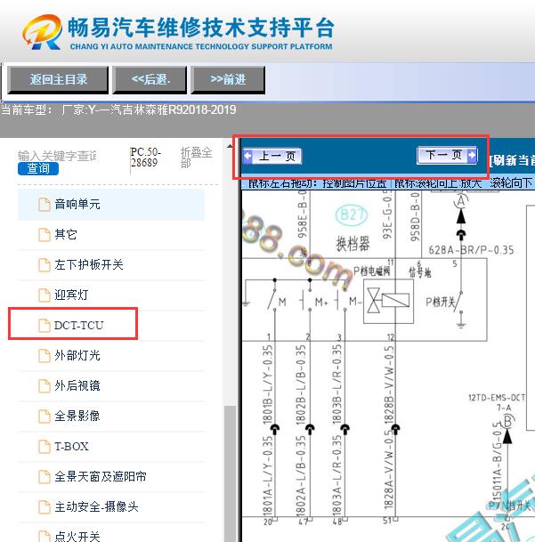Open 外部灯光 tree item
Image resolution: width=535 pixels, height=542 pixels.
click(110, 355)
